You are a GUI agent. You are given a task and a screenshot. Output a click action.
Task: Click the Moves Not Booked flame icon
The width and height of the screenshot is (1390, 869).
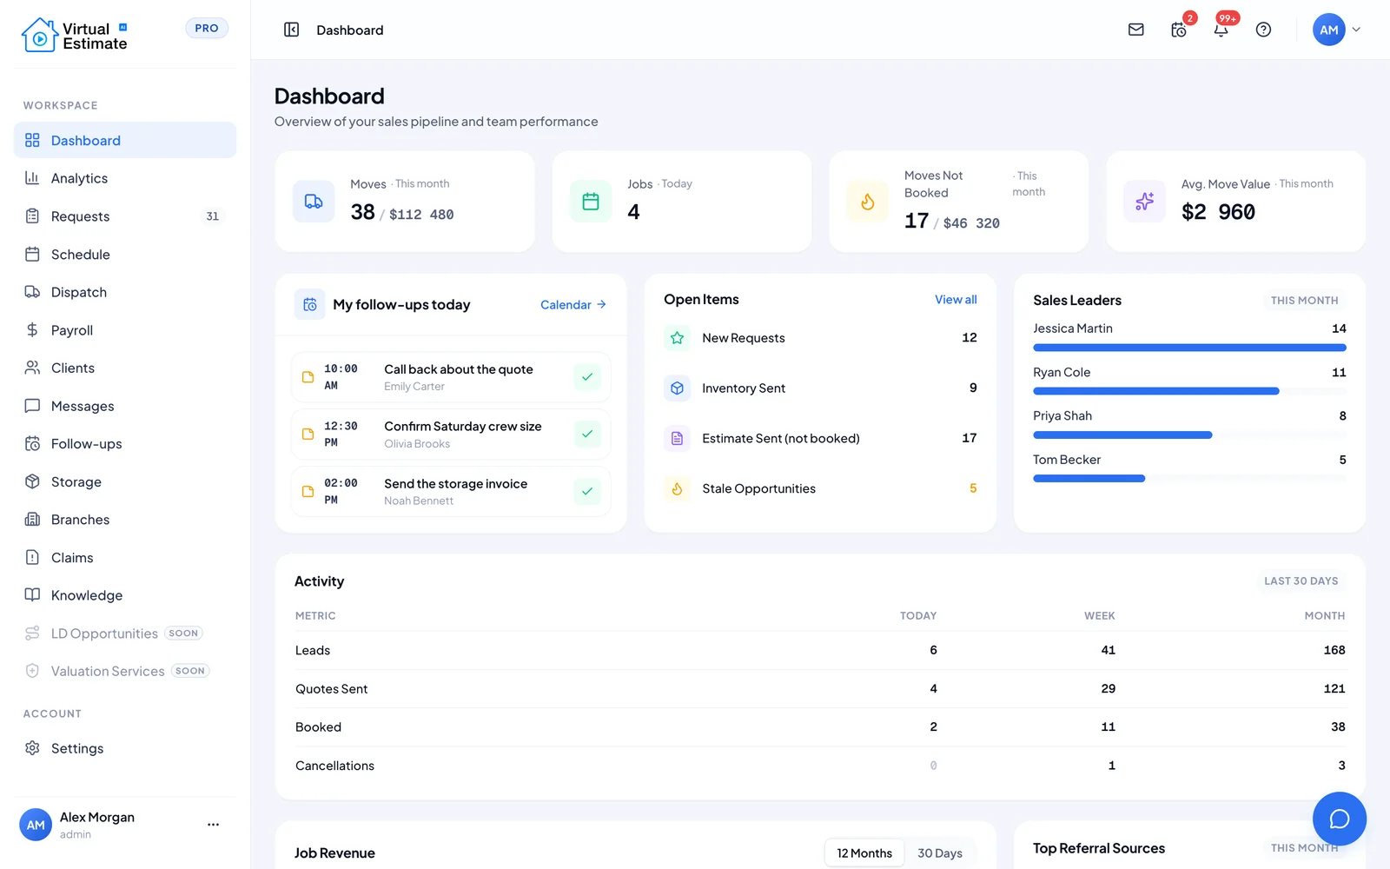pos(868,202)
